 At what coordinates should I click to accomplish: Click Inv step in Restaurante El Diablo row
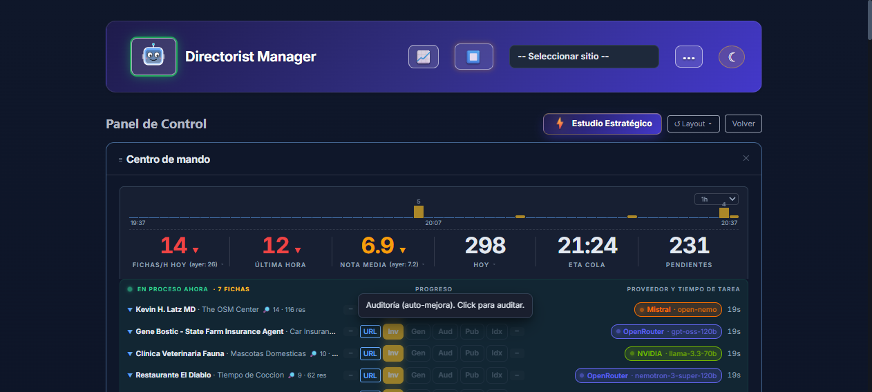tap(393, 376)
